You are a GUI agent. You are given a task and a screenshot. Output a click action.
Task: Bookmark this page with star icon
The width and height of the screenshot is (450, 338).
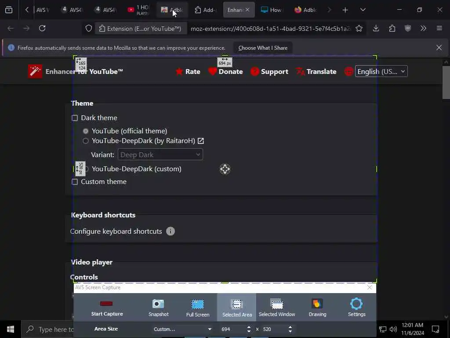click(x=359, y=29)
